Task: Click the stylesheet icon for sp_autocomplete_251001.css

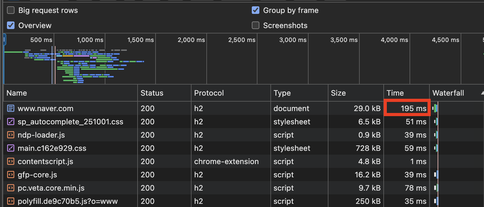Action: pyautogui.click(x=11, y=122)
